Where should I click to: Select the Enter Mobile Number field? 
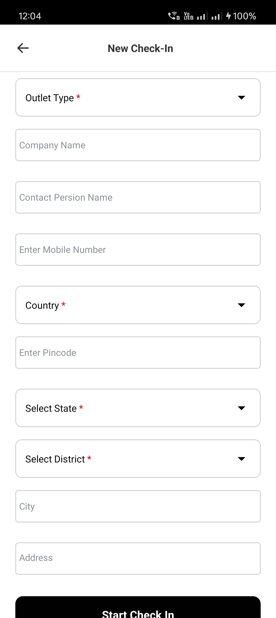tap(138, 250)
